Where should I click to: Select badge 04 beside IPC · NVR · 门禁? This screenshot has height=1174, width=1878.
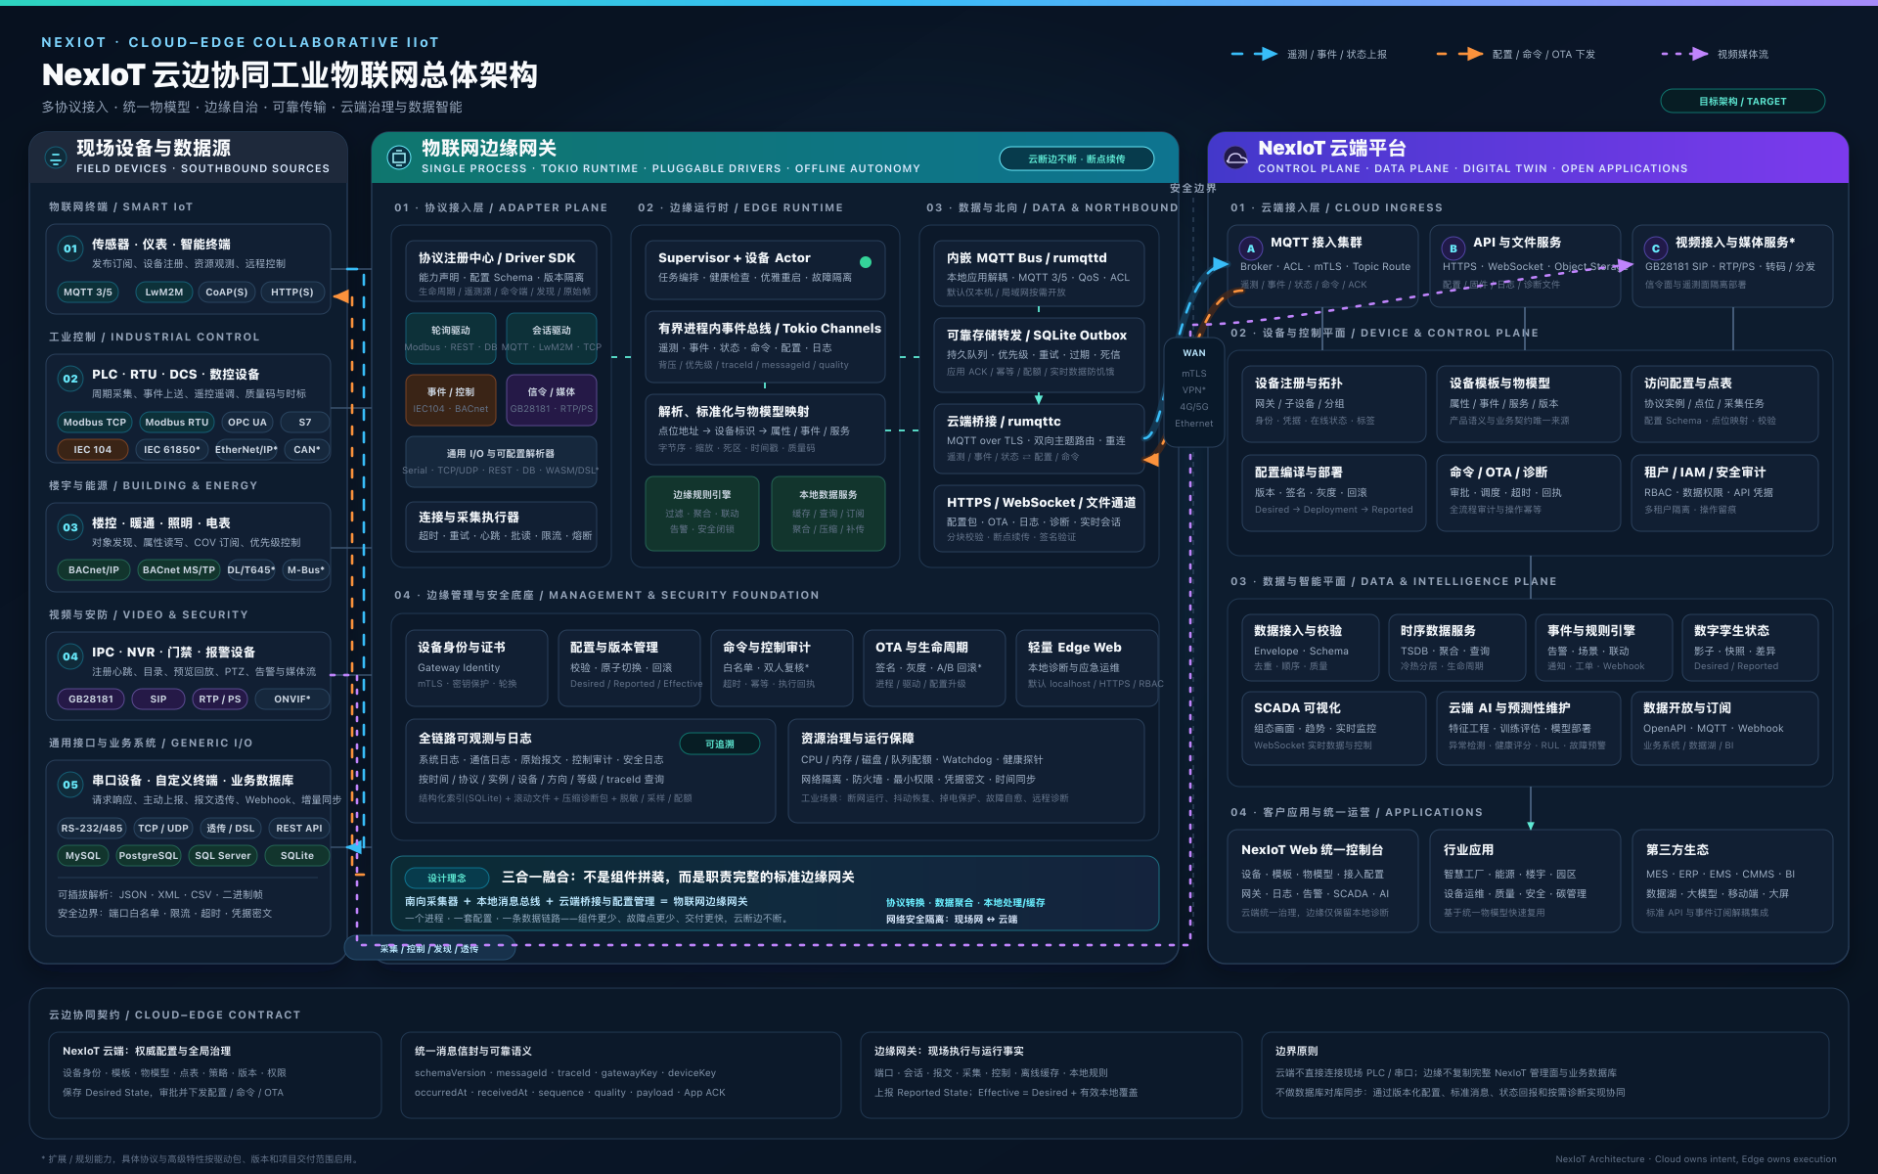tap(70, 656)
